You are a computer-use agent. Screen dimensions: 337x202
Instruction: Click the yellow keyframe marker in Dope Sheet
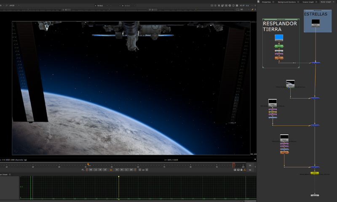pos(119,177)
